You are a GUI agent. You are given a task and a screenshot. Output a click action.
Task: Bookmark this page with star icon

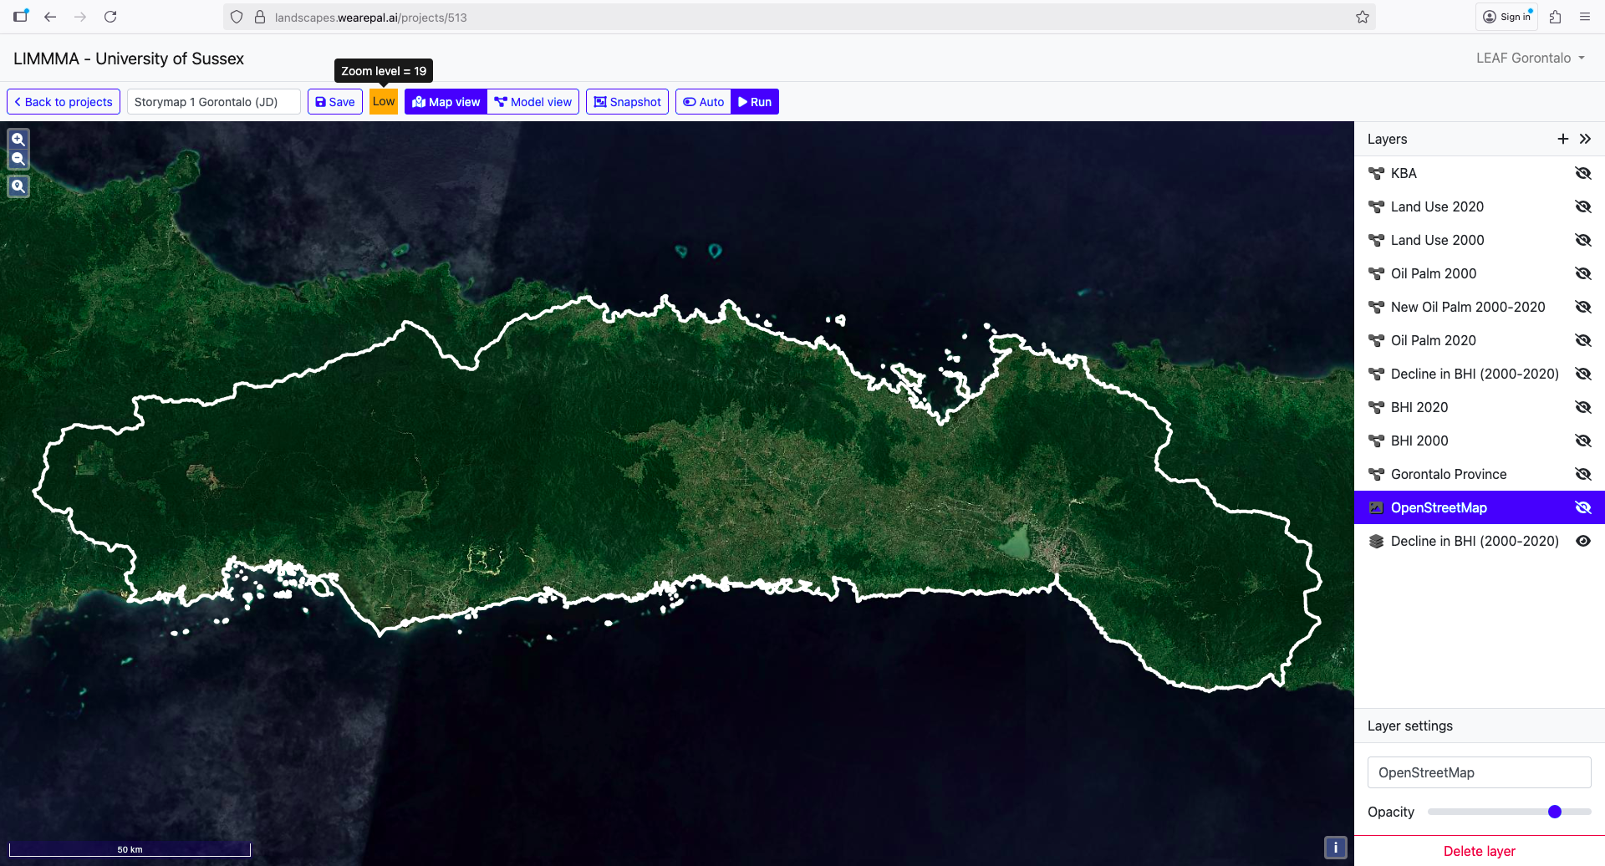[1362, 17]
